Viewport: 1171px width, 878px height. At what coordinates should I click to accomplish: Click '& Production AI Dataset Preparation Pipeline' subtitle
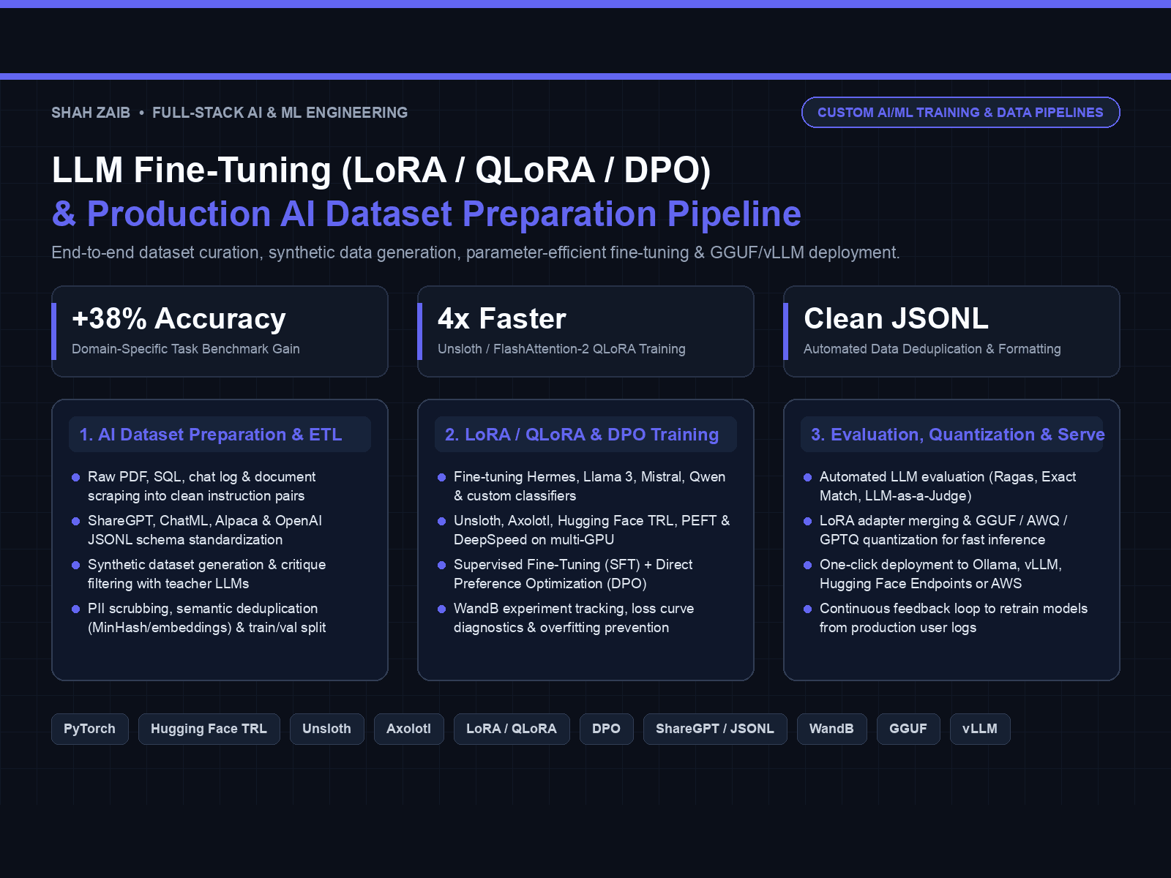[427, 214]
